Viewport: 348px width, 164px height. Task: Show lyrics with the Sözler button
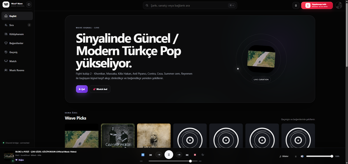[x=284, y=156]
